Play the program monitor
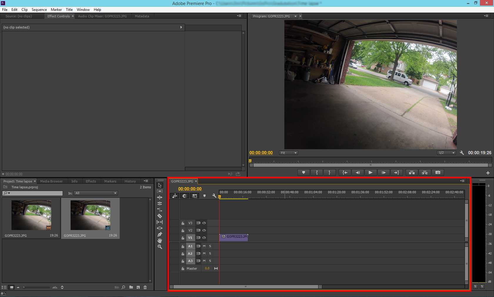The image size is (494, 297). [x=370, y=172]
